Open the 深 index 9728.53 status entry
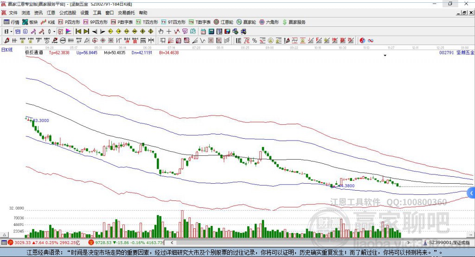Viewport: 475px width, 257px height. pos(126,243)
